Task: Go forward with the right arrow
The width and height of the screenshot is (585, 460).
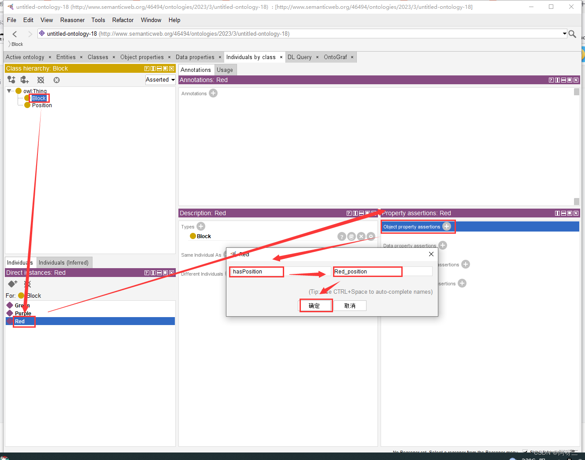Action: click(x=30, y=34)
